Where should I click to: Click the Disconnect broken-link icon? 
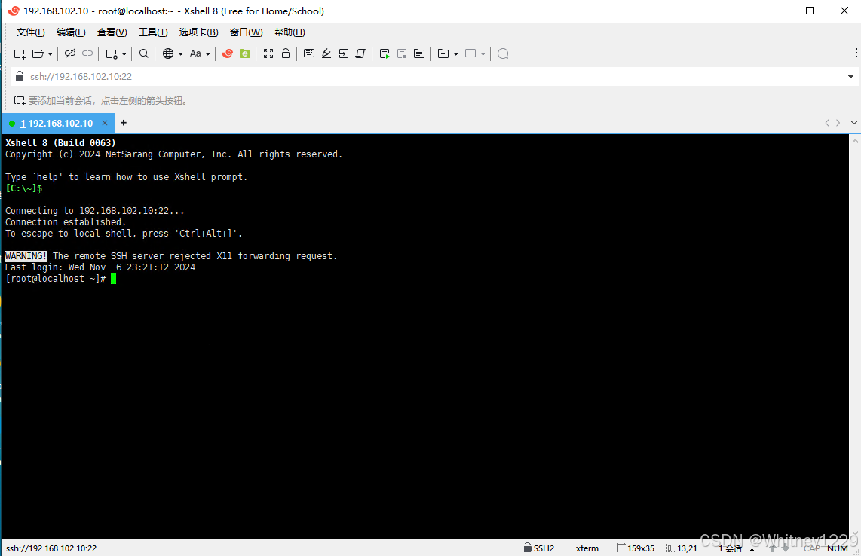[69, 53]
